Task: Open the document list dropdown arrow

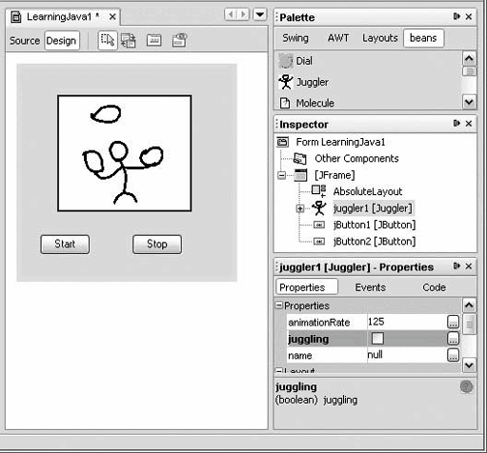Action: click(260, 14)
